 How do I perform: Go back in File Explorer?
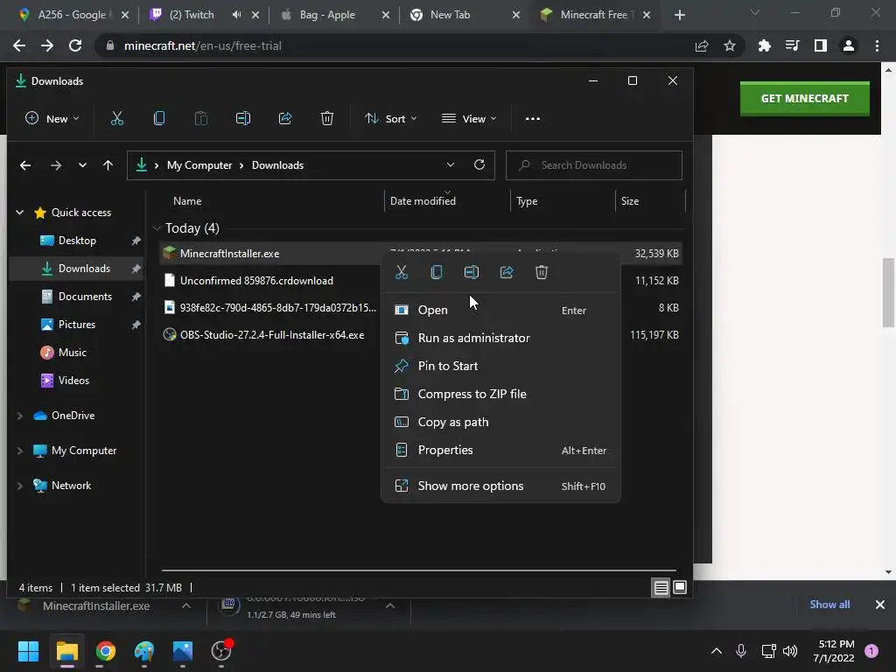coord(25,165)
